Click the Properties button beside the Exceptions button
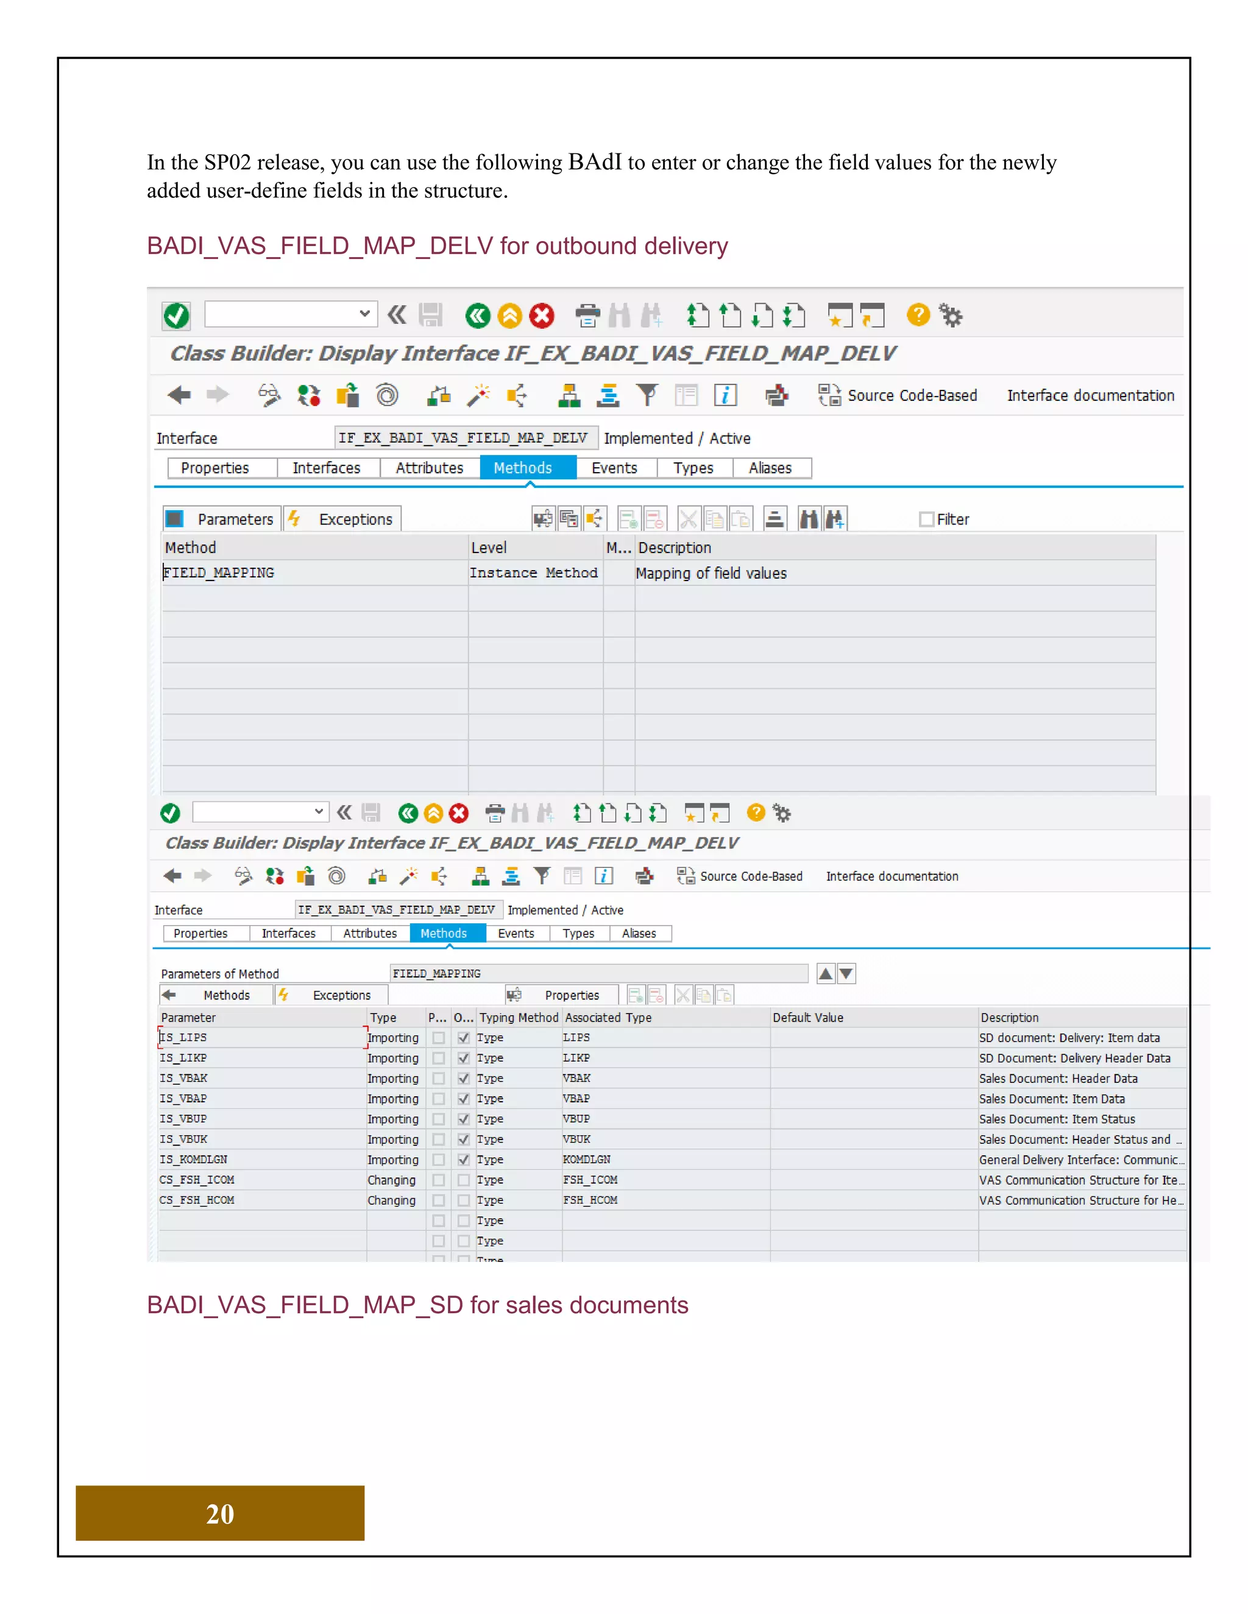 click(x=562, y=995)
